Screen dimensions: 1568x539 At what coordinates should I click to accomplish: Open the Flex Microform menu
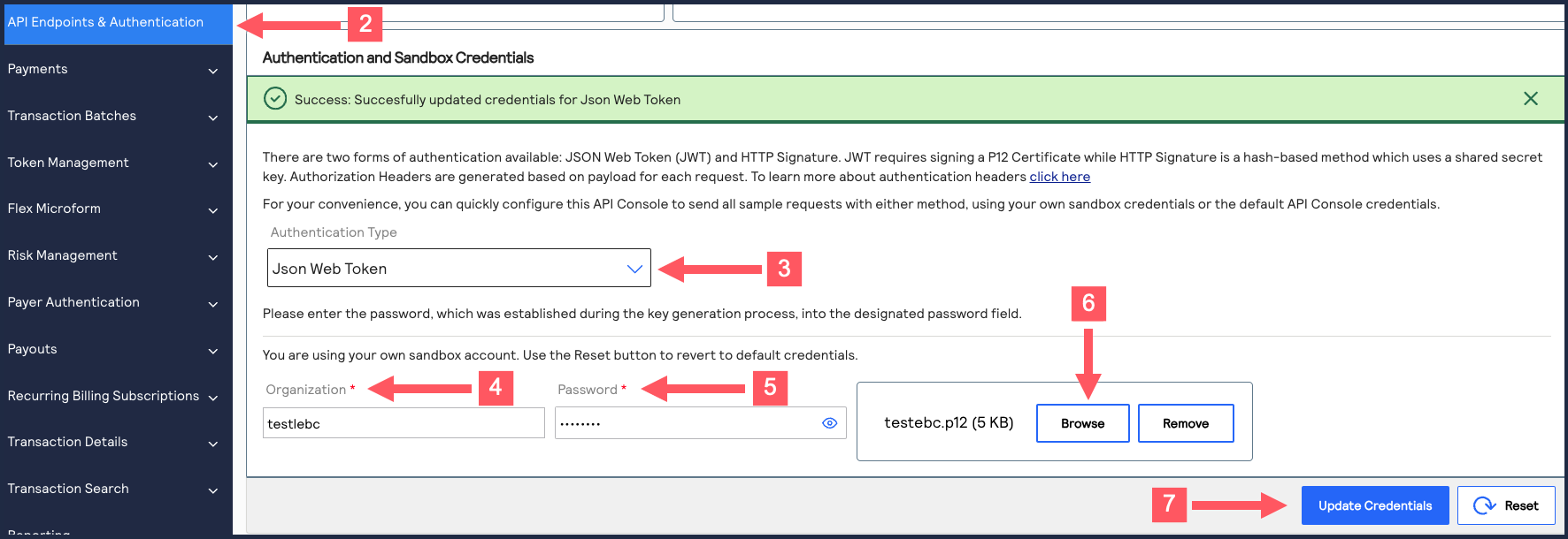(x=55, y=209)
